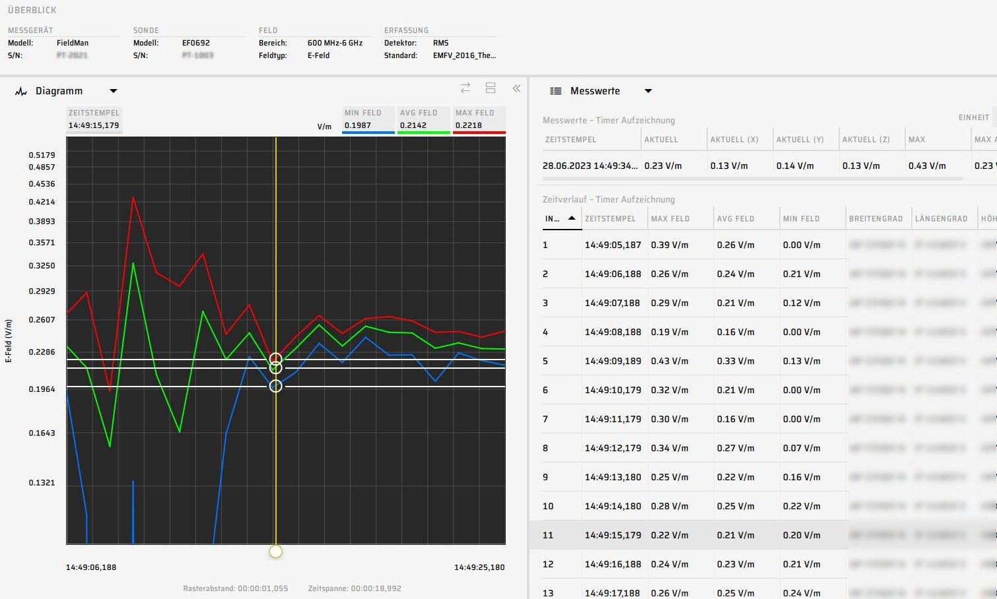Click the MIN FELD value 0.1987

(358, 125)
